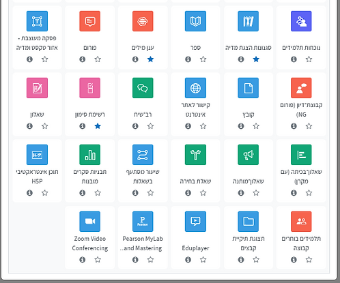Star the תצוגת תיקיית קבצים resource

click(x=256, y=260)
